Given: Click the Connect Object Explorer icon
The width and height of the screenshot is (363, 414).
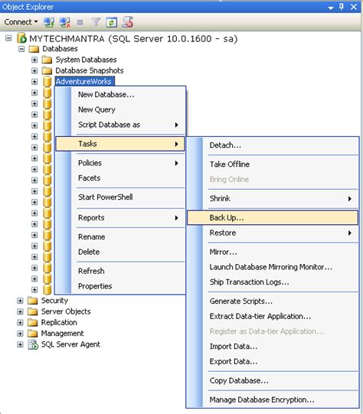Looking at the screenshot, I should (x=49, y=22).
